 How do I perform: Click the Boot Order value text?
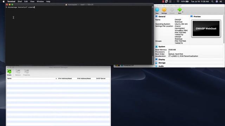pos(175,54)
